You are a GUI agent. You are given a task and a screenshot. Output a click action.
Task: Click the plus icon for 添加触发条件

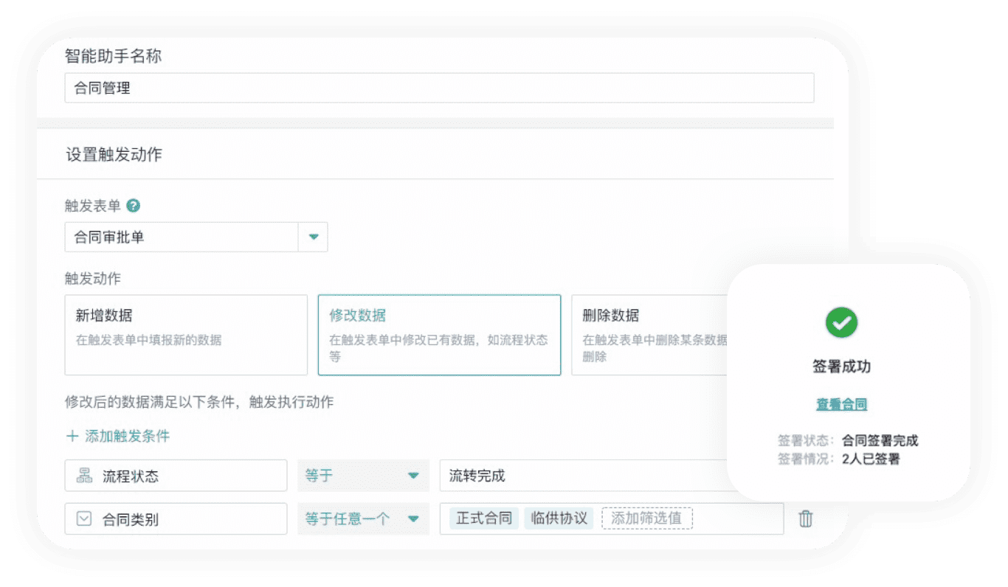click(72, 436)
